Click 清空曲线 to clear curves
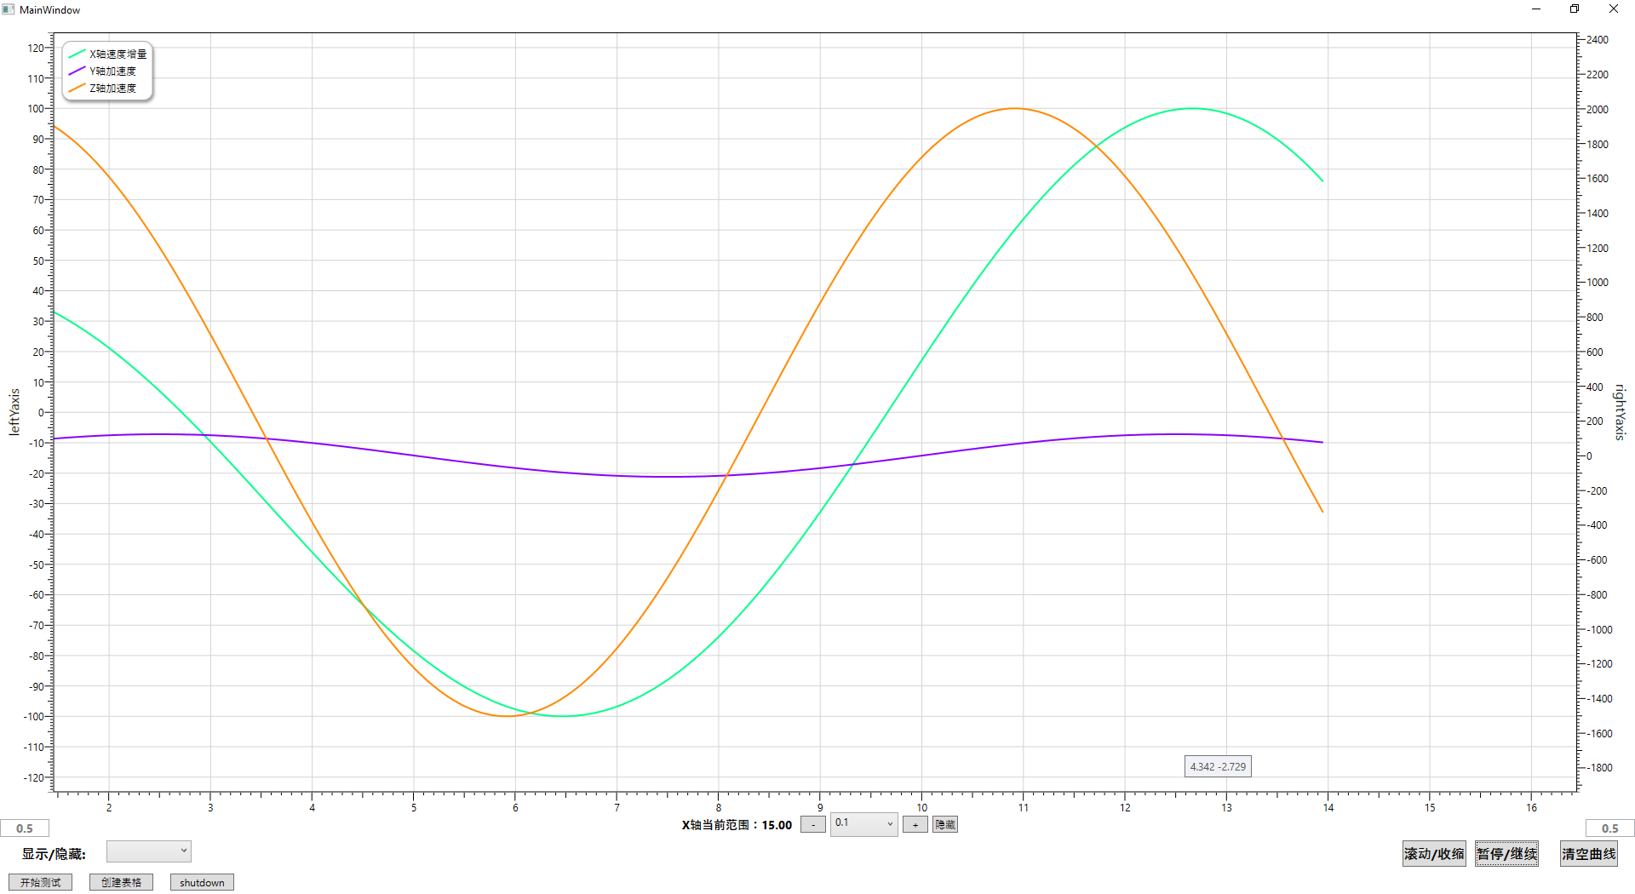 pyautogui.click(x=1587, y=852)
